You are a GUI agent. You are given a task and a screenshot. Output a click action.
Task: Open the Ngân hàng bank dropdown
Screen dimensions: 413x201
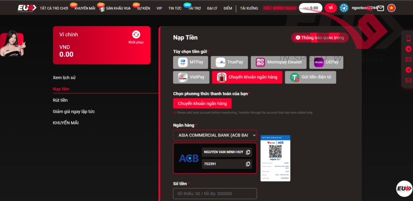pyautogui.click(x=215, y=135)
